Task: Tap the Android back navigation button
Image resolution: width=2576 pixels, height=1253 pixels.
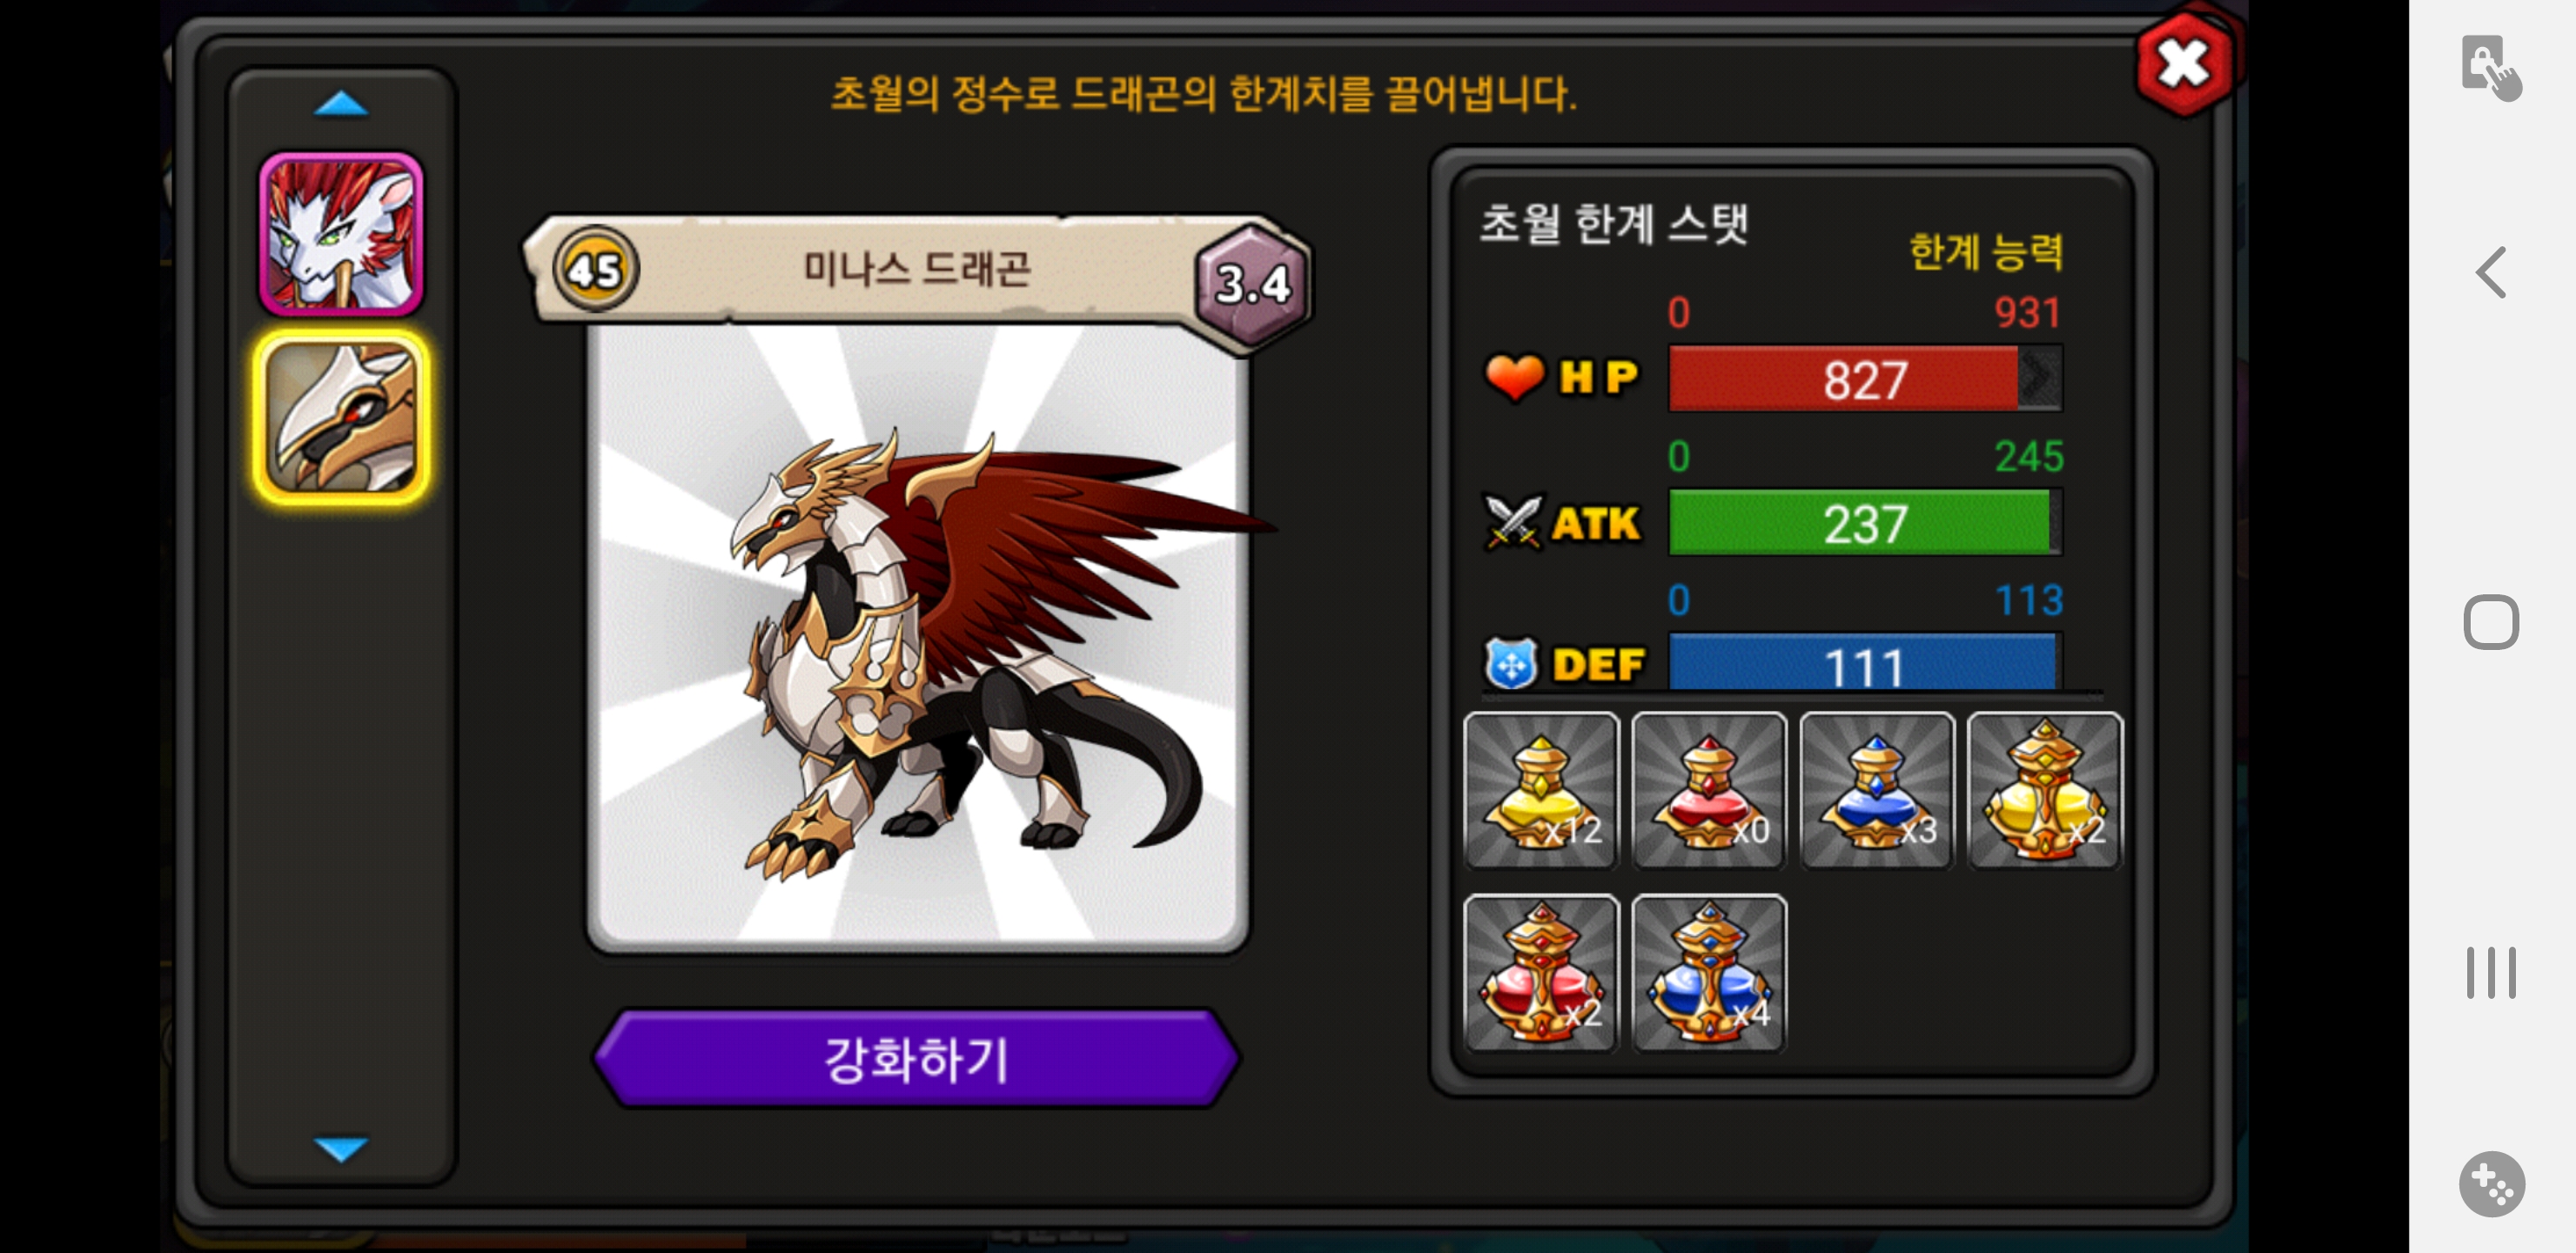Action: coord(2491,272)
